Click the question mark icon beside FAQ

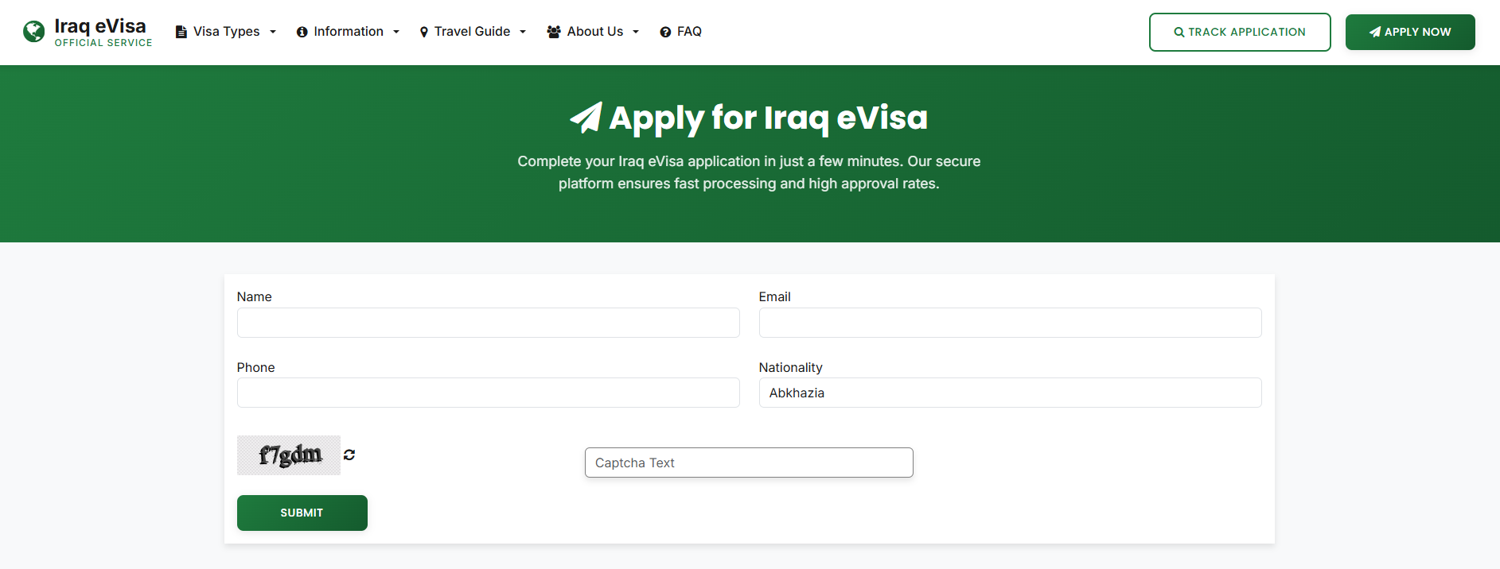pyautogui.click(x=665, y=32)
